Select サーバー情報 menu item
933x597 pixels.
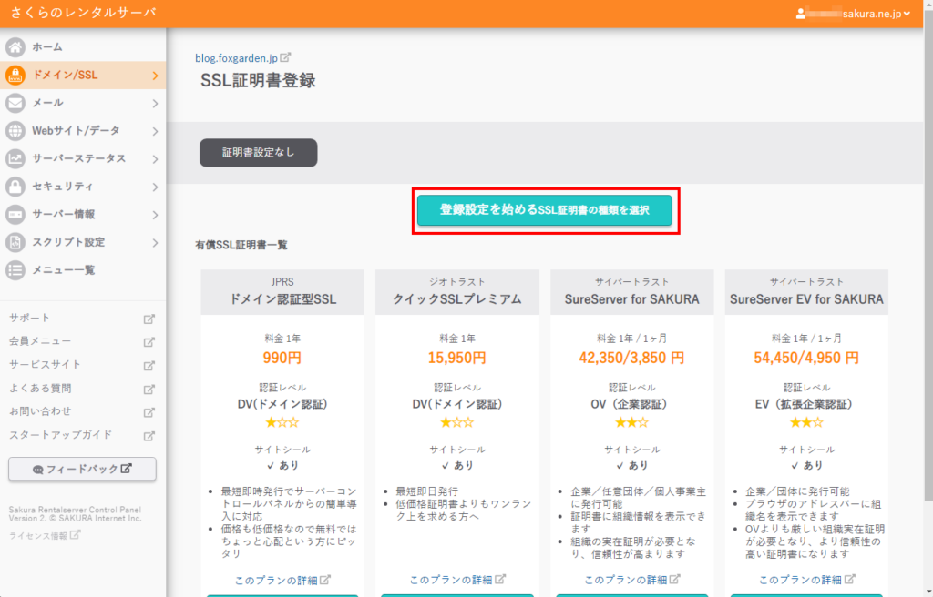tap(83, 214)
